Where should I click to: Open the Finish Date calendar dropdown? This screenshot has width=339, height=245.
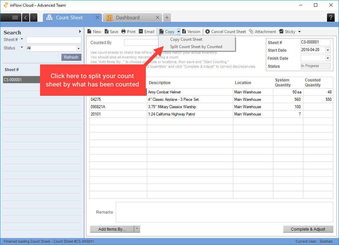click(328, 58)
